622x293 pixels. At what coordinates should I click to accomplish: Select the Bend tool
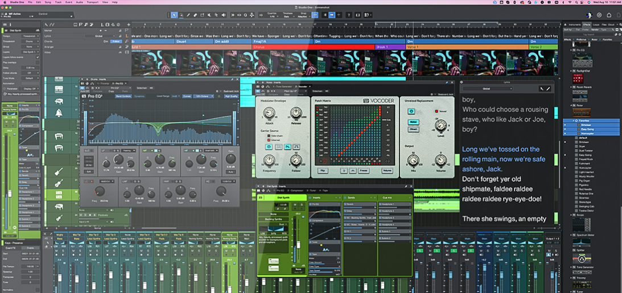pos(216,15)
